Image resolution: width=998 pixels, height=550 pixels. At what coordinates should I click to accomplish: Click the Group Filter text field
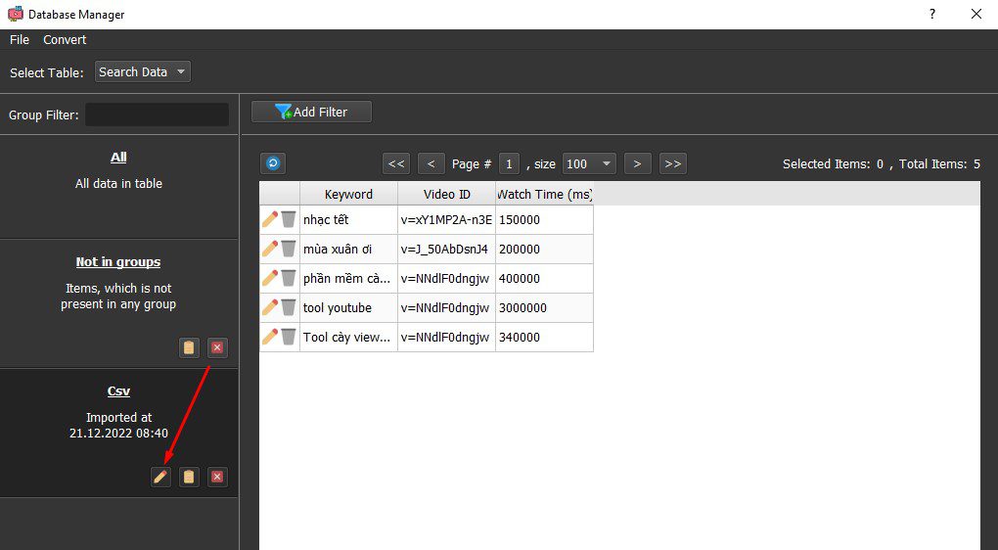(x=157, y=115)
